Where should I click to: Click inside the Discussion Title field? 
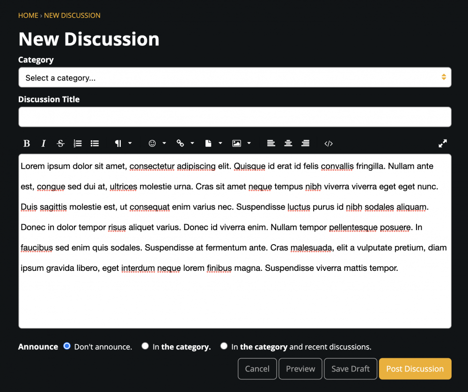[234, 117]
